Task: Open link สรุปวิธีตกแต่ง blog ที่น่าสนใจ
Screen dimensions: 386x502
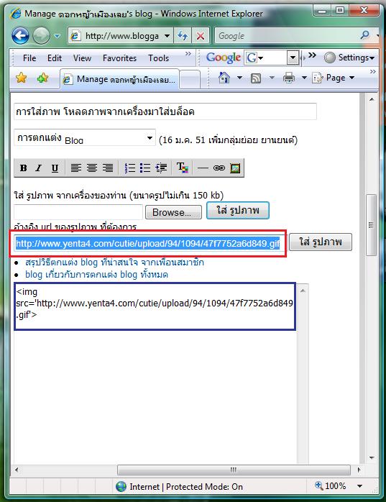Action: (114, 263)
